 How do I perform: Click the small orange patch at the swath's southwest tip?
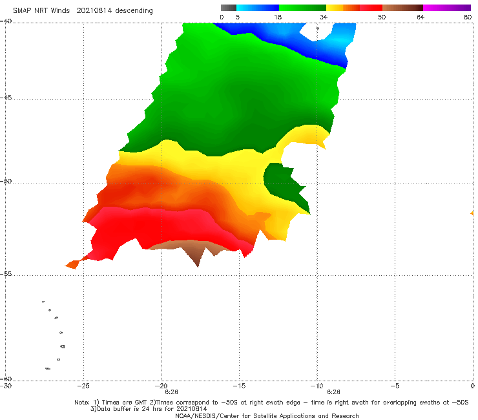72,264
